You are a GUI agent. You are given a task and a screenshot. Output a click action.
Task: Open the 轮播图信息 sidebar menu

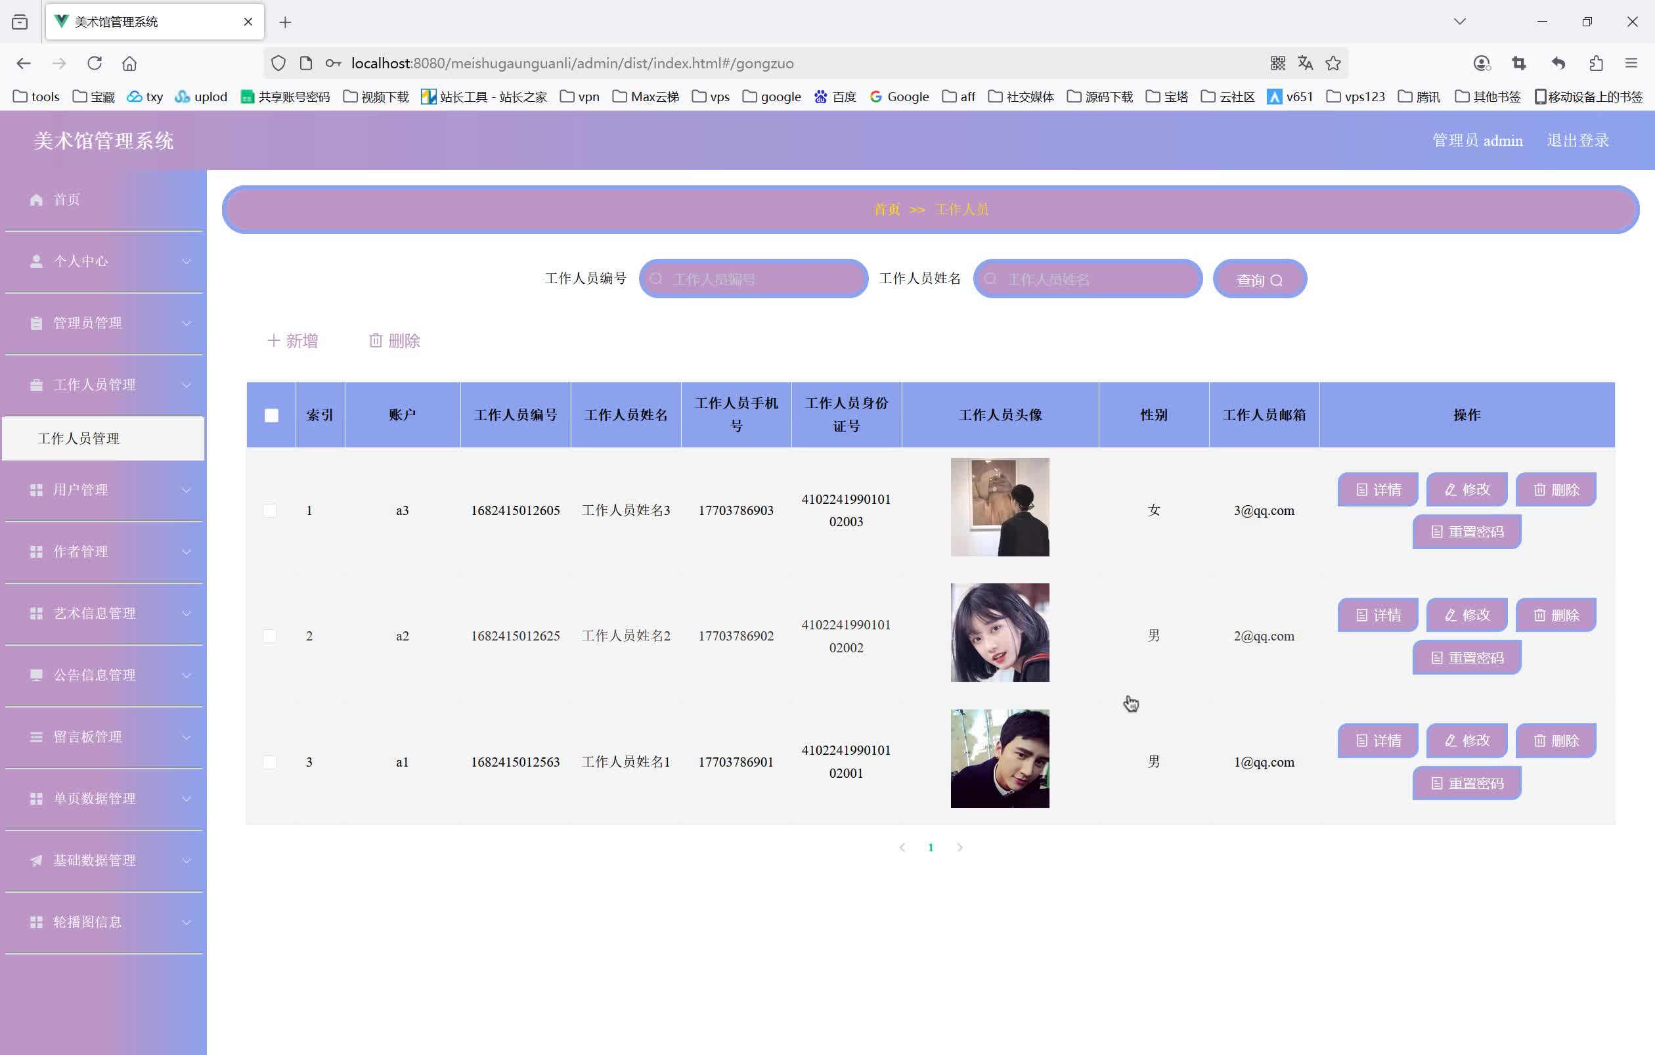tap(103, 922)
